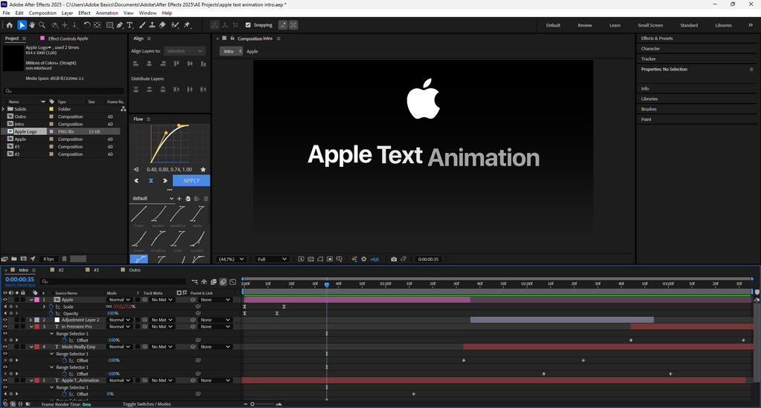The height and width of the screenshot is (408, 761).
Task: Hide the Adjustment Layer 2 layer
Action: (x=5, y=320)
